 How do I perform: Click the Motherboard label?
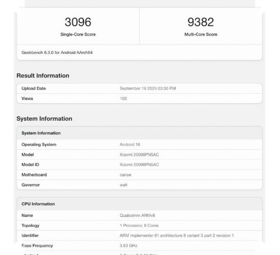[34, 175]
